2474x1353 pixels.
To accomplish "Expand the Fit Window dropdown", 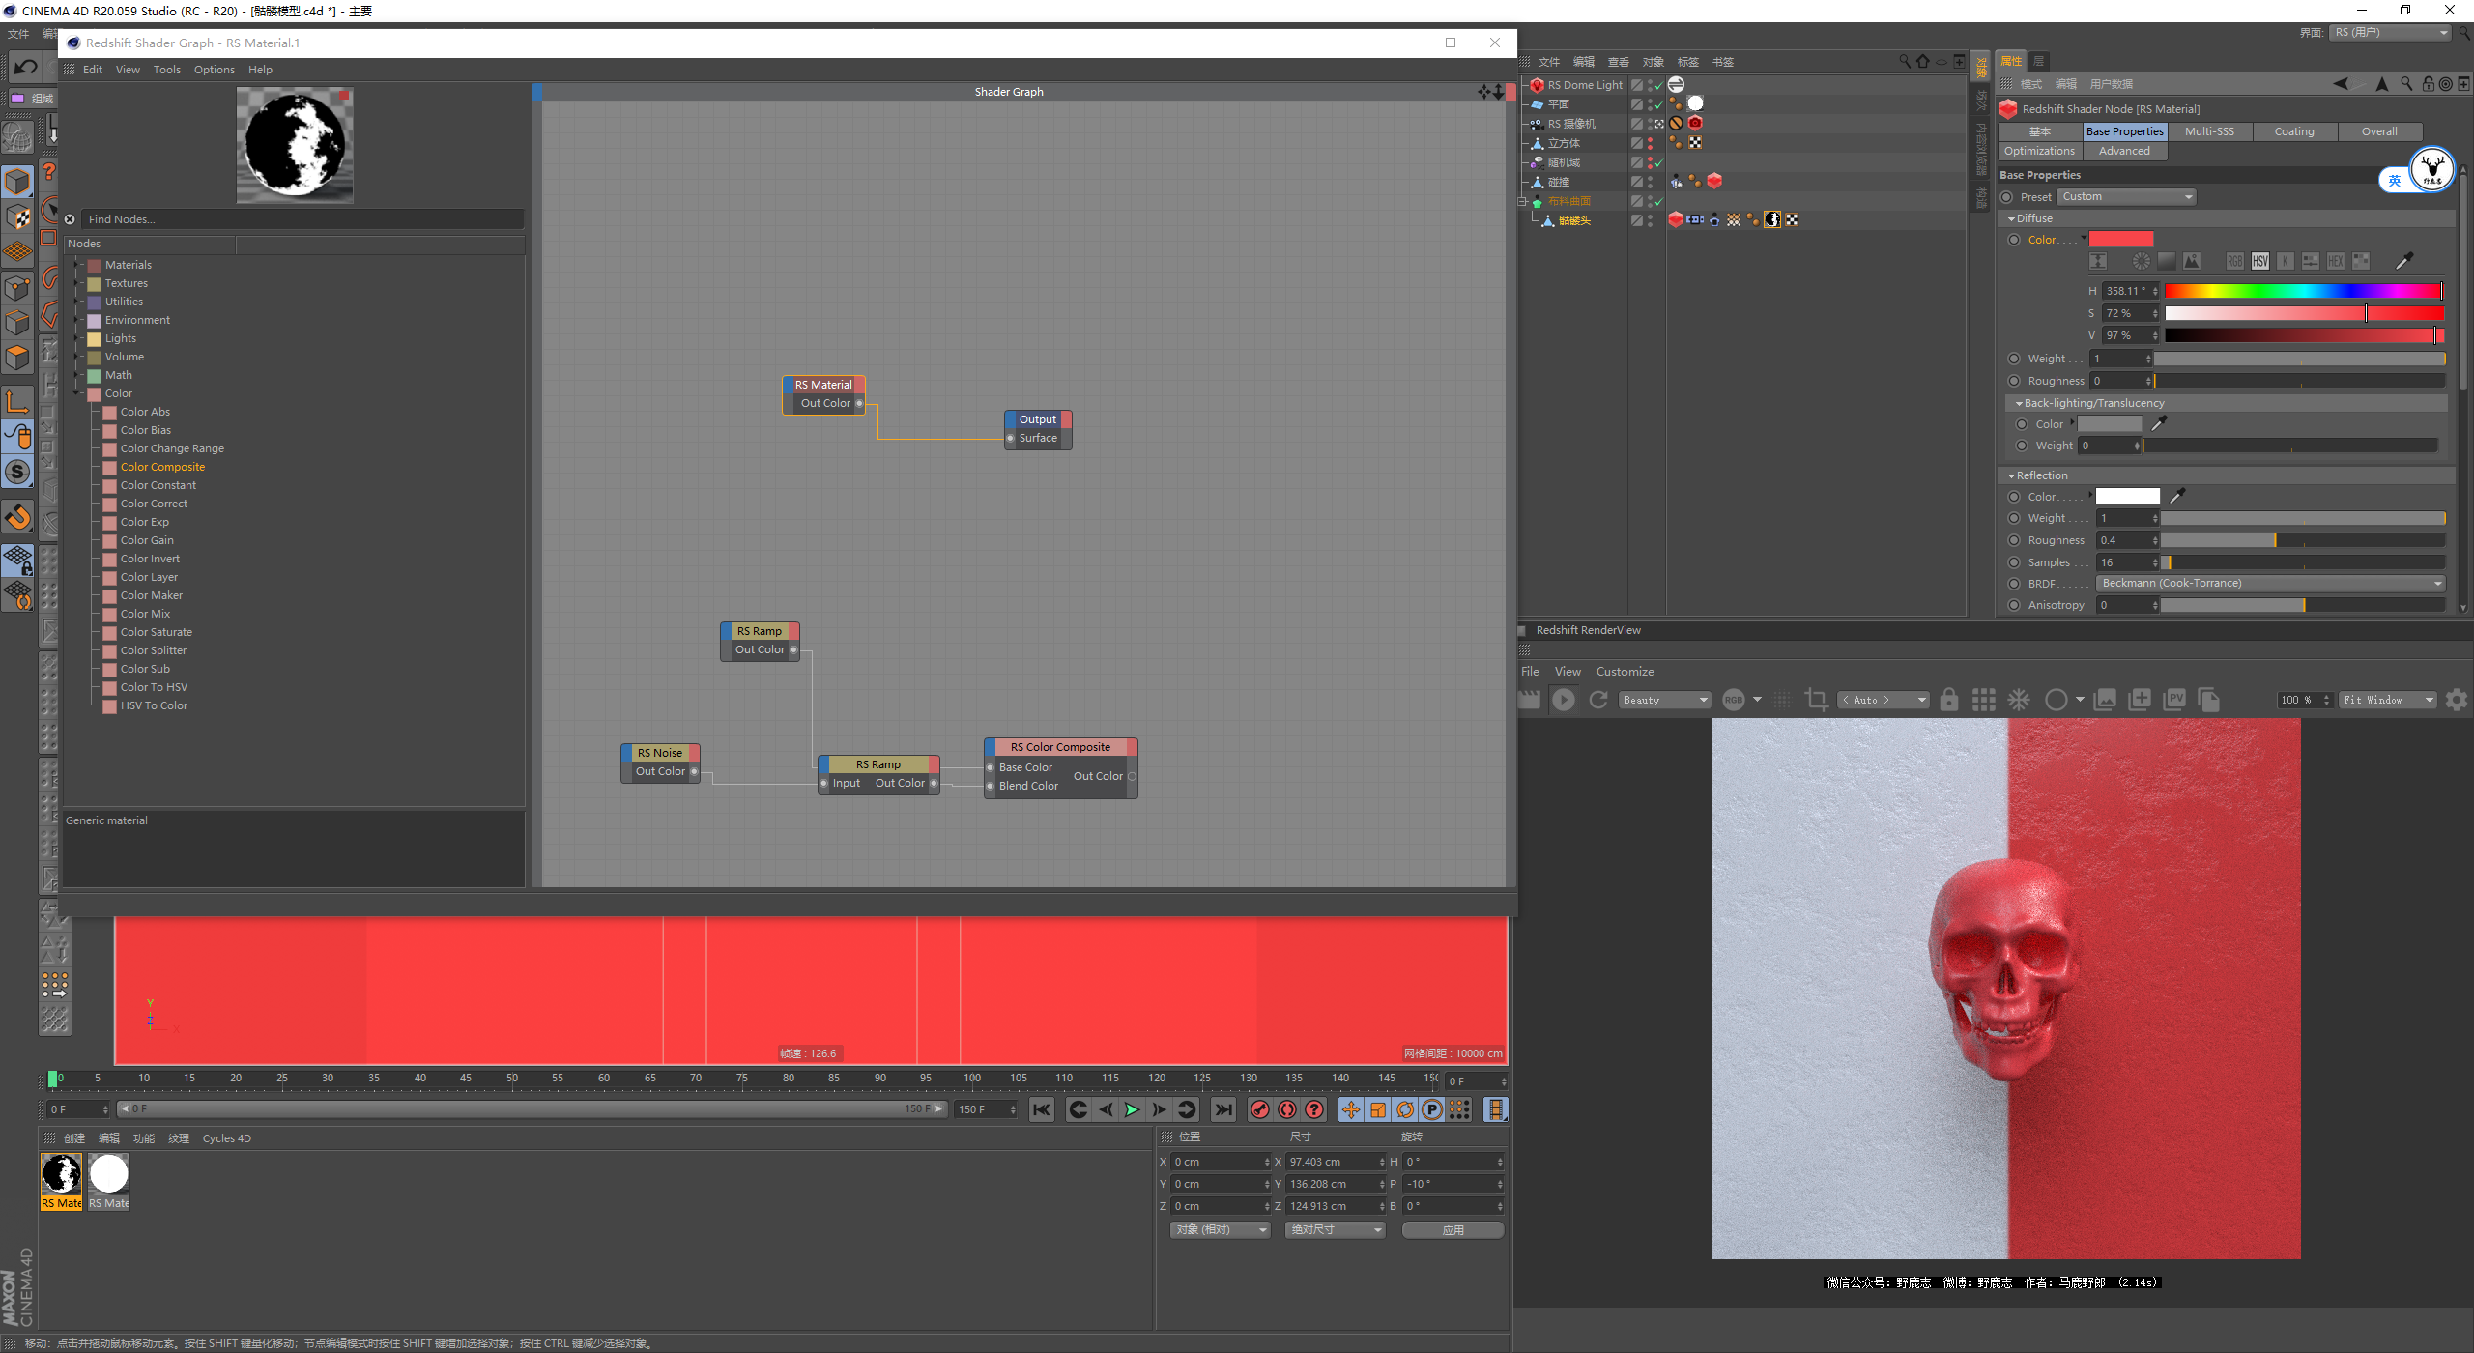I will (x=2387, y=700).
